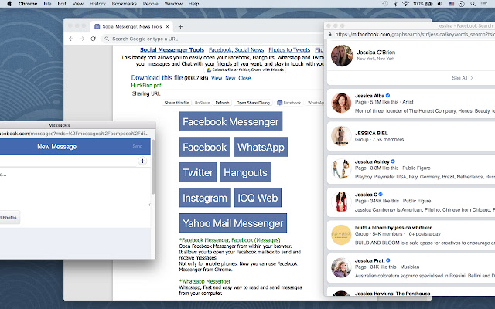Open the Apple menu

pos(9,4)
